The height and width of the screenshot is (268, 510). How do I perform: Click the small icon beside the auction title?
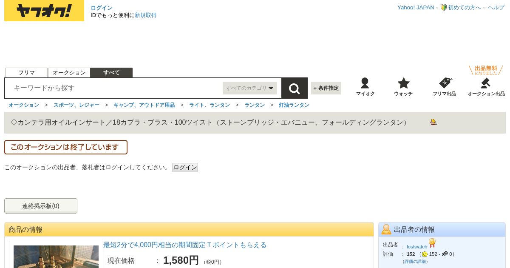click(x=433, y=122)
